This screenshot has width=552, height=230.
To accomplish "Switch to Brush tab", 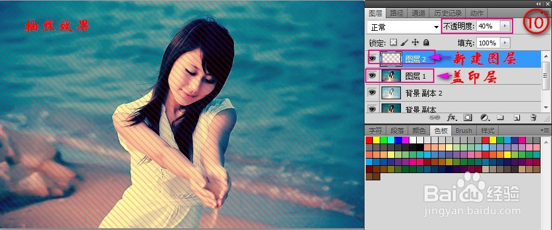I will click(x=463, y=131).
